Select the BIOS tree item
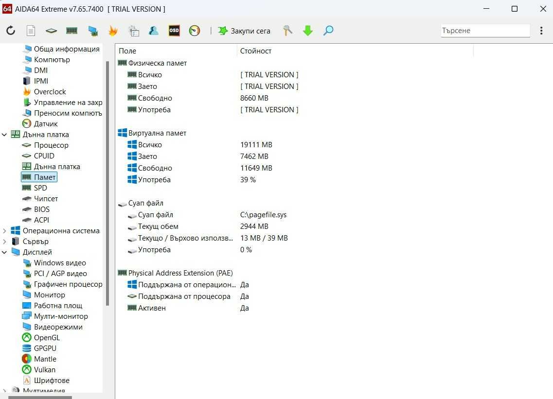The image size is (553, 399). 36,209
